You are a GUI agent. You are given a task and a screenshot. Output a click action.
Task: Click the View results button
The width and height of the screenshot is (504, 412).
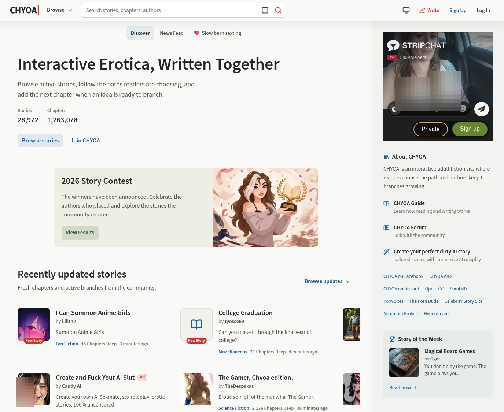tap(80, 233)
